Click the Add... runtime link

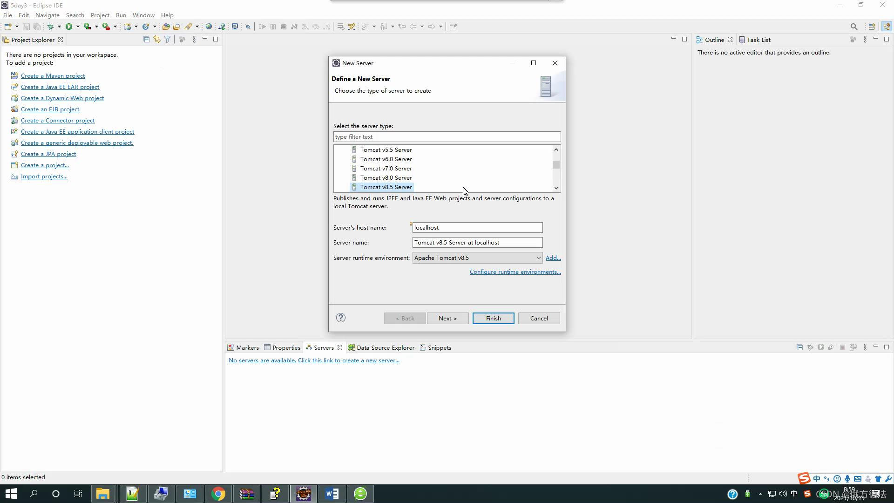[x=553, y=258]
